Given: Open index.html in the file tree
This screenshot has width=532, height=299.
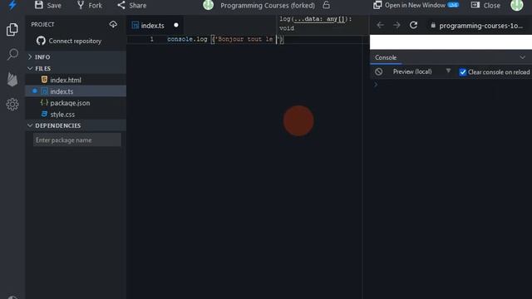Looking at the screenshot, I should (x=76, y=80).
